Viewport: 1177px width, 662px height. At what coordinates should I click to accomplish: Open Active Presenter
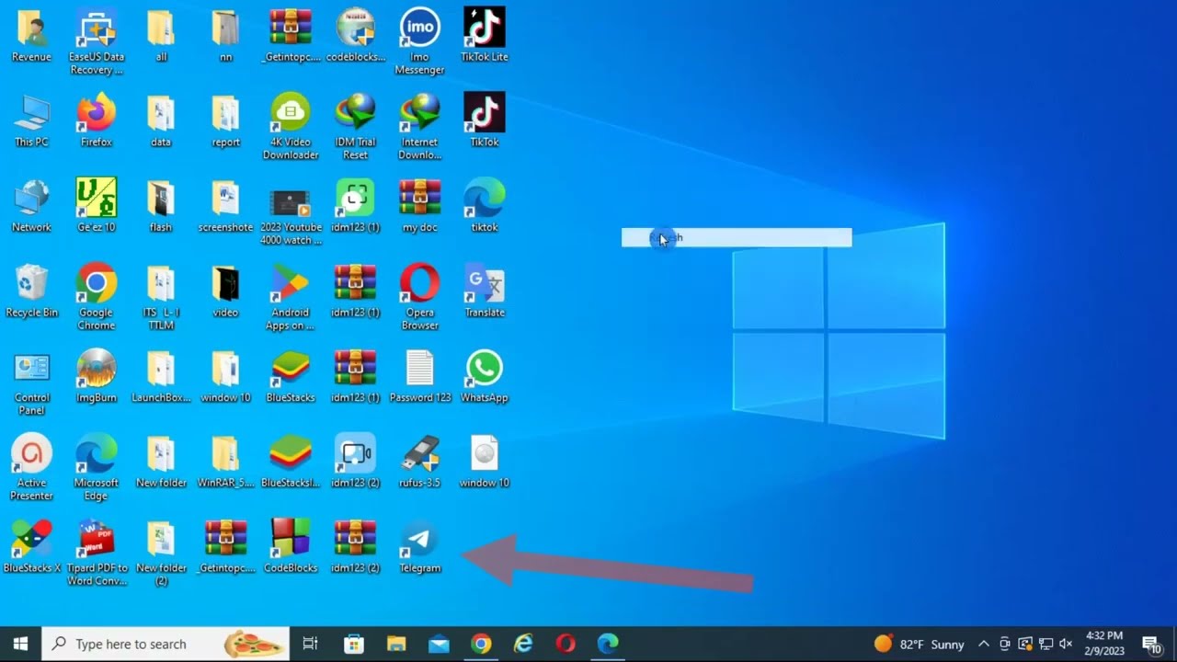[31, 468]
